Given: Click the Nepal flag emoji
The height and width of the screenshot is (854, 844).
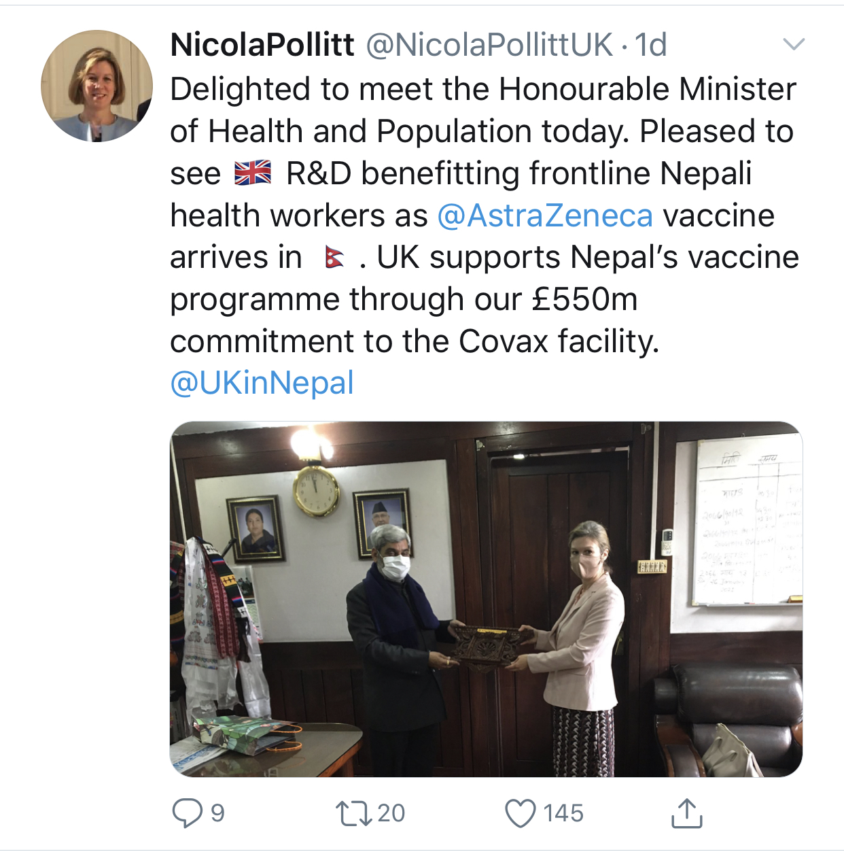Looking at the screenshot, I should (x=335, y=258).
